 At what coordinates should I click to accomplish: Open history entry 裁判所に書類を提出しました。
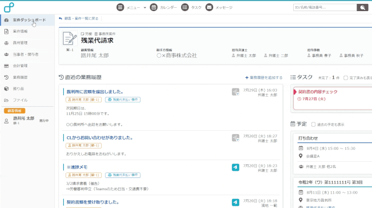click(x=94, y=92)
